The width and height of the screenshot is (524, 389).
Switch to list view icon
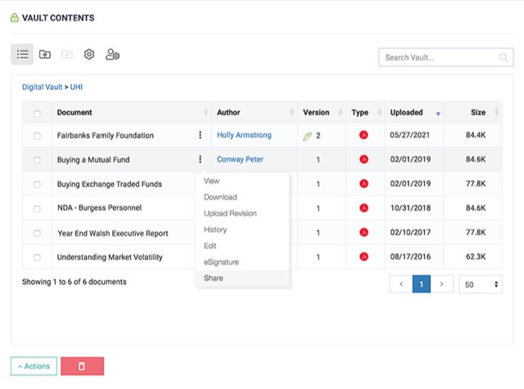point(22,54)
